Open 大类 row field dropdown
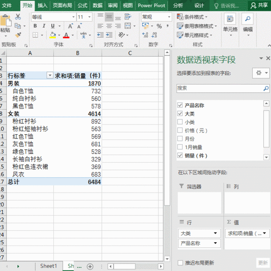Viewport: 271px width, 271px height. (216, 233)
